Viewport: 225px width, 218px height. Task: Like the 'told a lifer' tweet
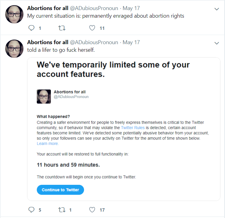pyautogui.click(x=92, y=210)
